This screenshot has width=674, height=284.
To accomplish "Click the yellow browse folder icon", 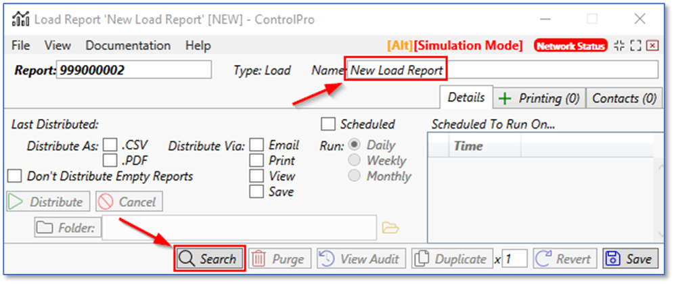I will pos(390,227).
